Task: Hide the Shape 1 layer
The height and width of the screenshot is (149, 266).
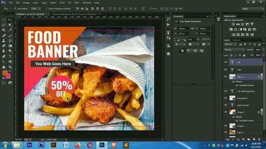Action: tap(225, 126)
